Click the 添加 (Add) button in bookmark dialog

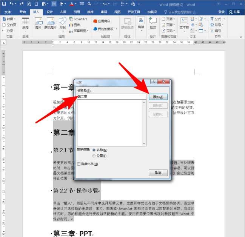pos(158,97)
